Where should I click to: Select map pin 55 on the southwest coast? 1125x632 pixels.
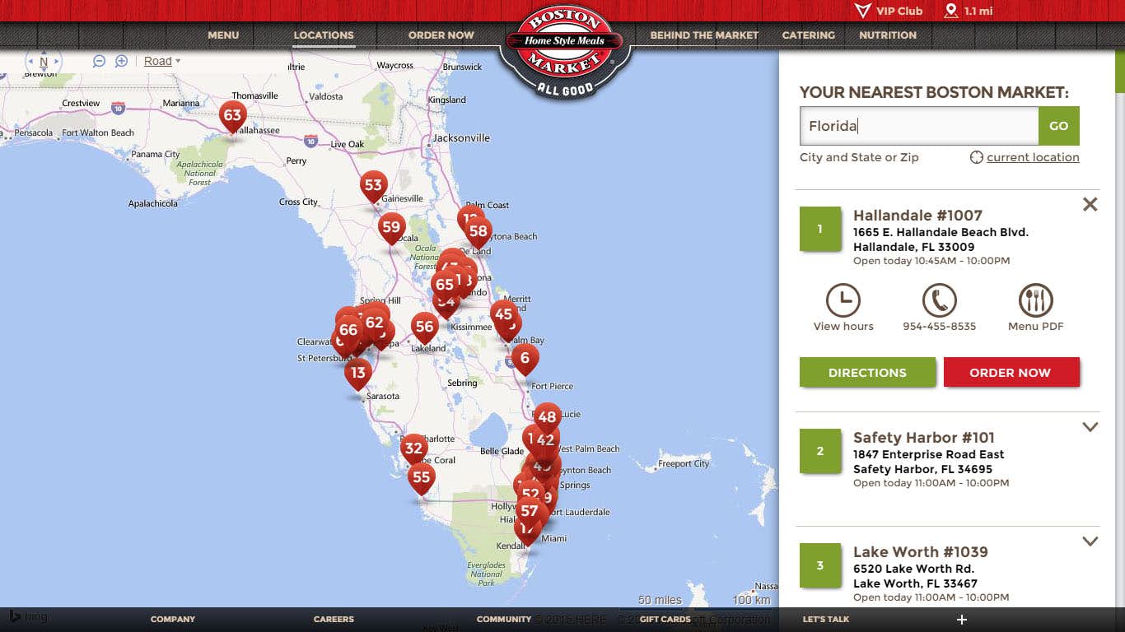point(421,477)
